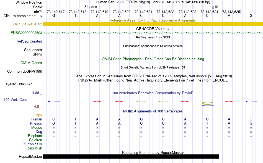
Task: Select the large olive C PhyloP logo
Action: click(x=207, y=103)
